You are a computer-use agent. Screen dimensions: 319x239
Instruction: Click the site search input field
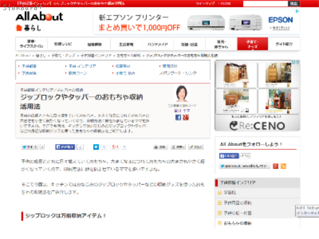pos(265,4)
